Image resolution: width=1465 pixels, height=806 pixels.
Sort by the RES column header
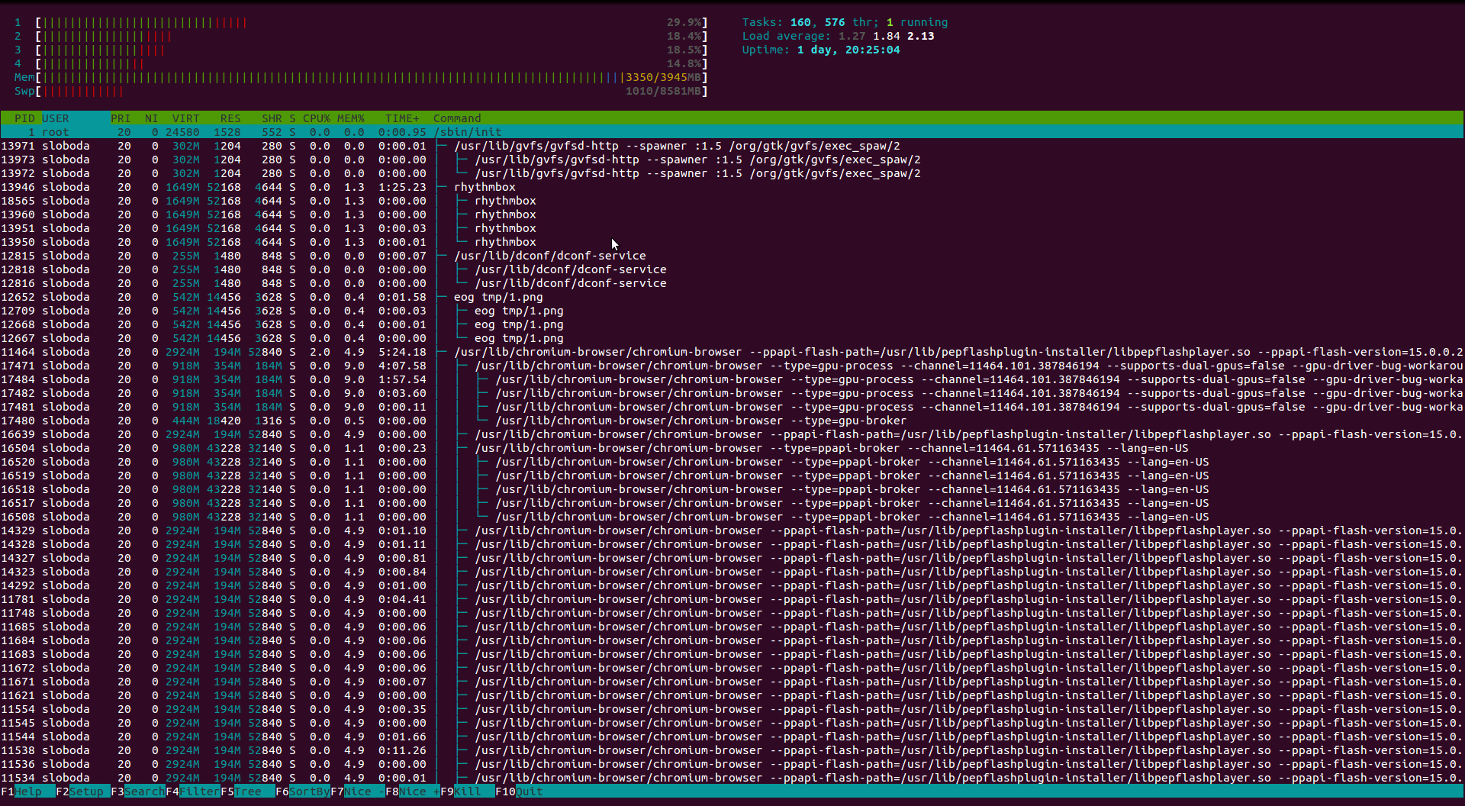pyautogui.click(x=230, y=118)
